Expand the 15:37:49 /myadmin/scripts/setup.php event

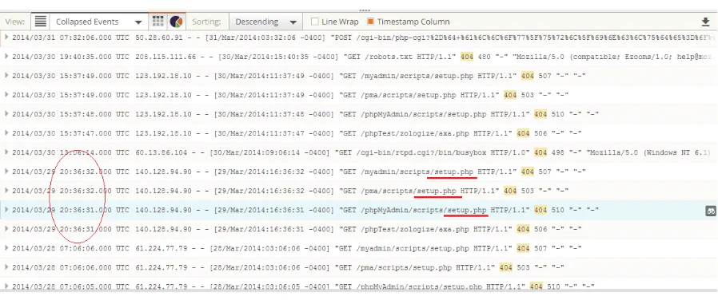6,75
